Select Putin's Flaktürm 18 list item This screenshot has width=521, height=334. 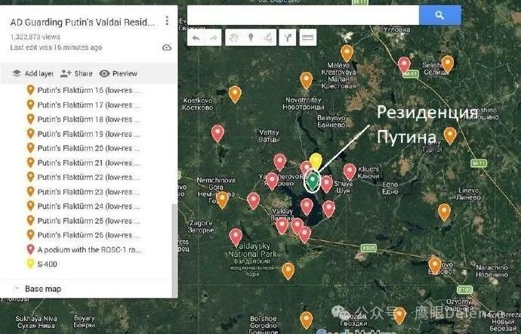tap(85, 119)
